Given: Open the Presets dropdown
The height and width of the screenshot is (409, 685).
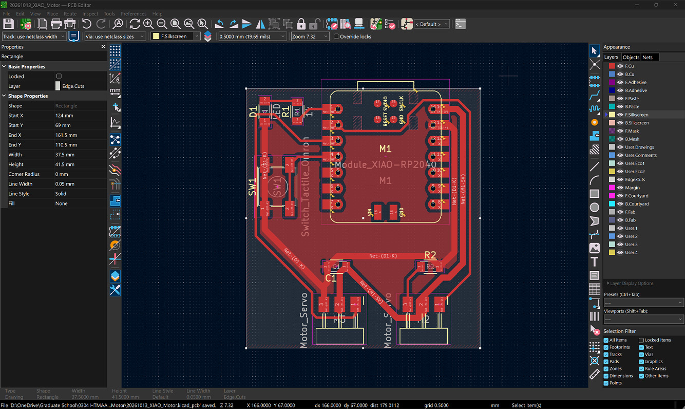Looking at the screenshot, I should (643, 303).
